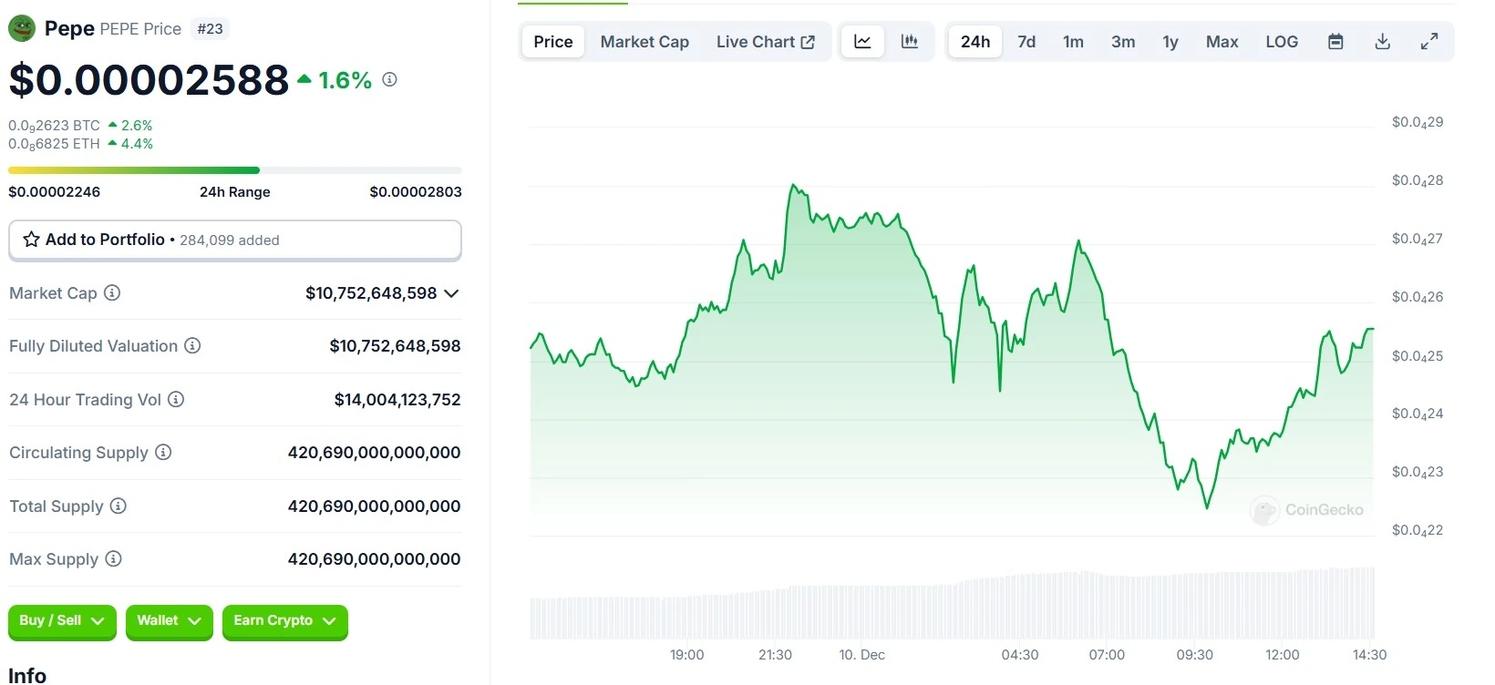The height and width of the screenshot is (685, 1495).
Task: Click the market cap value $10,752,648,598
Action: pyautogui.click(x=371, y=293)
